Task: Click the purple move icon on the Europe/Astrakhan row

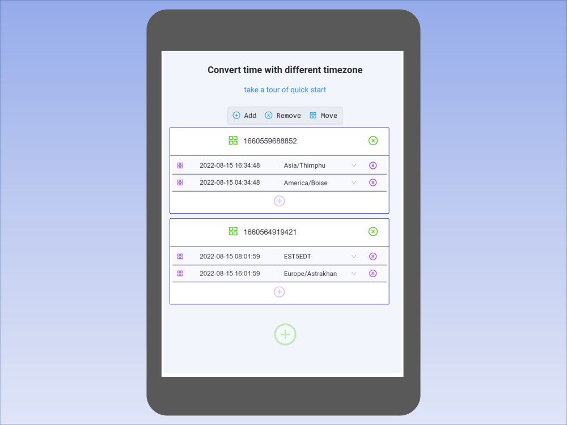Action: [180, 273]
